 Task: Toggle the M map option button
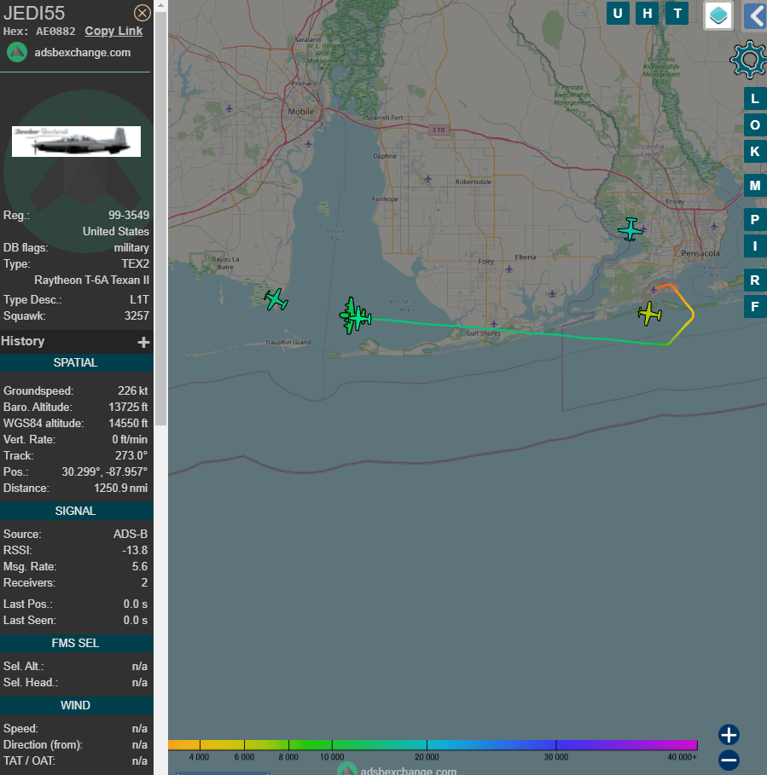(x=755, y=185)
